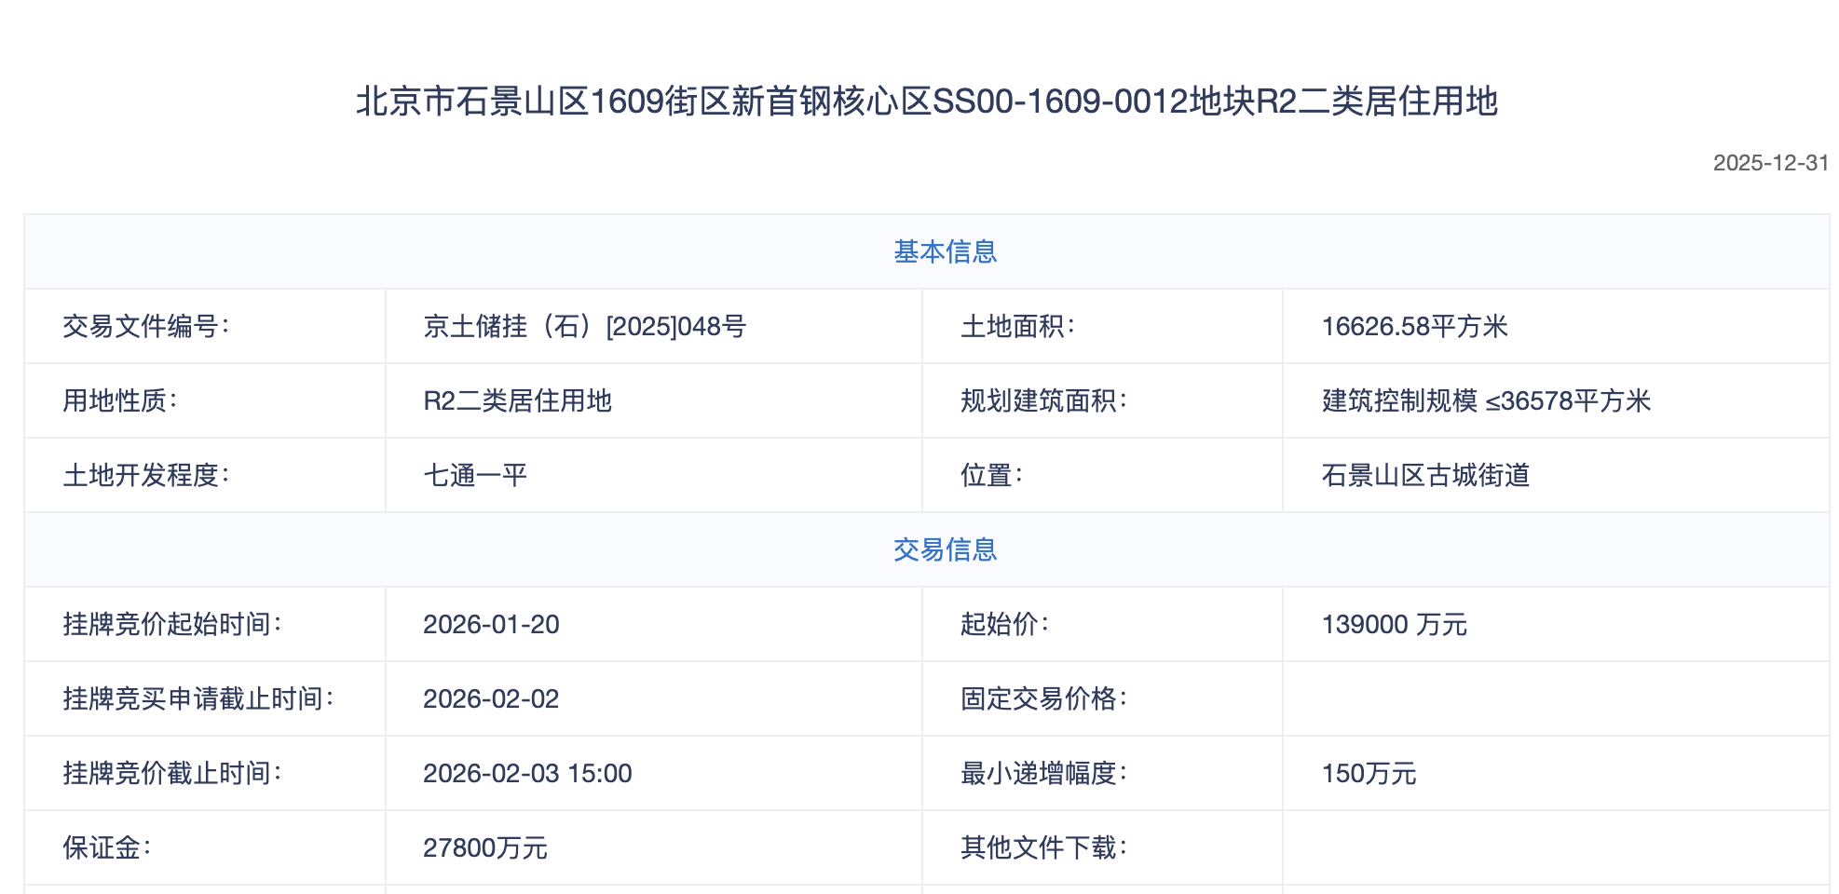Click the 其他文件下载 label
The height and width of the screenshot is (894, 1839).
tap(1043, 847)
